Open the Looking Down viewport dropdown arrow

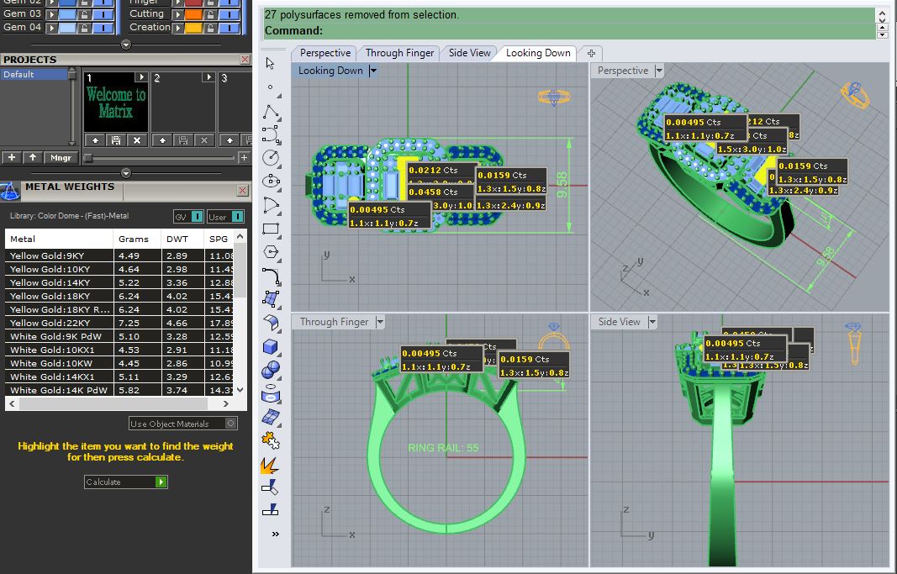373,71
